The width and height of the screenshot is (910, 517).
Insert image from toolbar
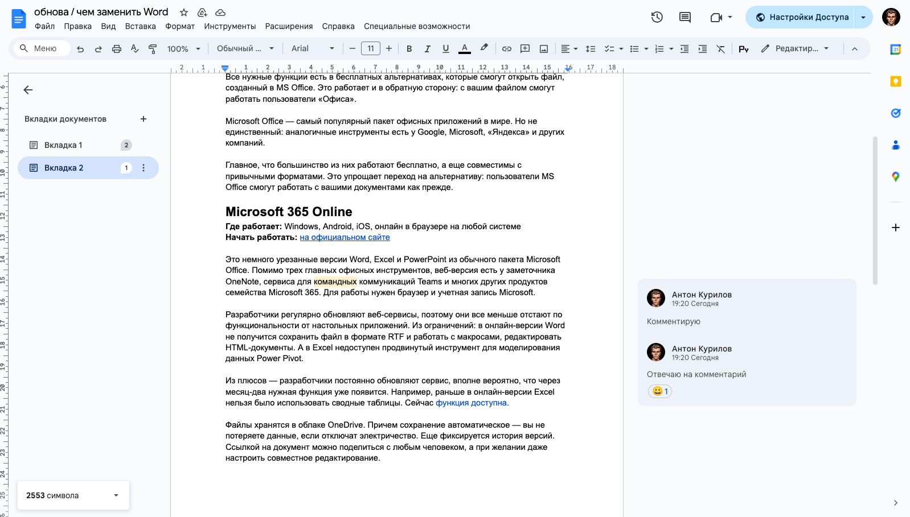point(544,49)
